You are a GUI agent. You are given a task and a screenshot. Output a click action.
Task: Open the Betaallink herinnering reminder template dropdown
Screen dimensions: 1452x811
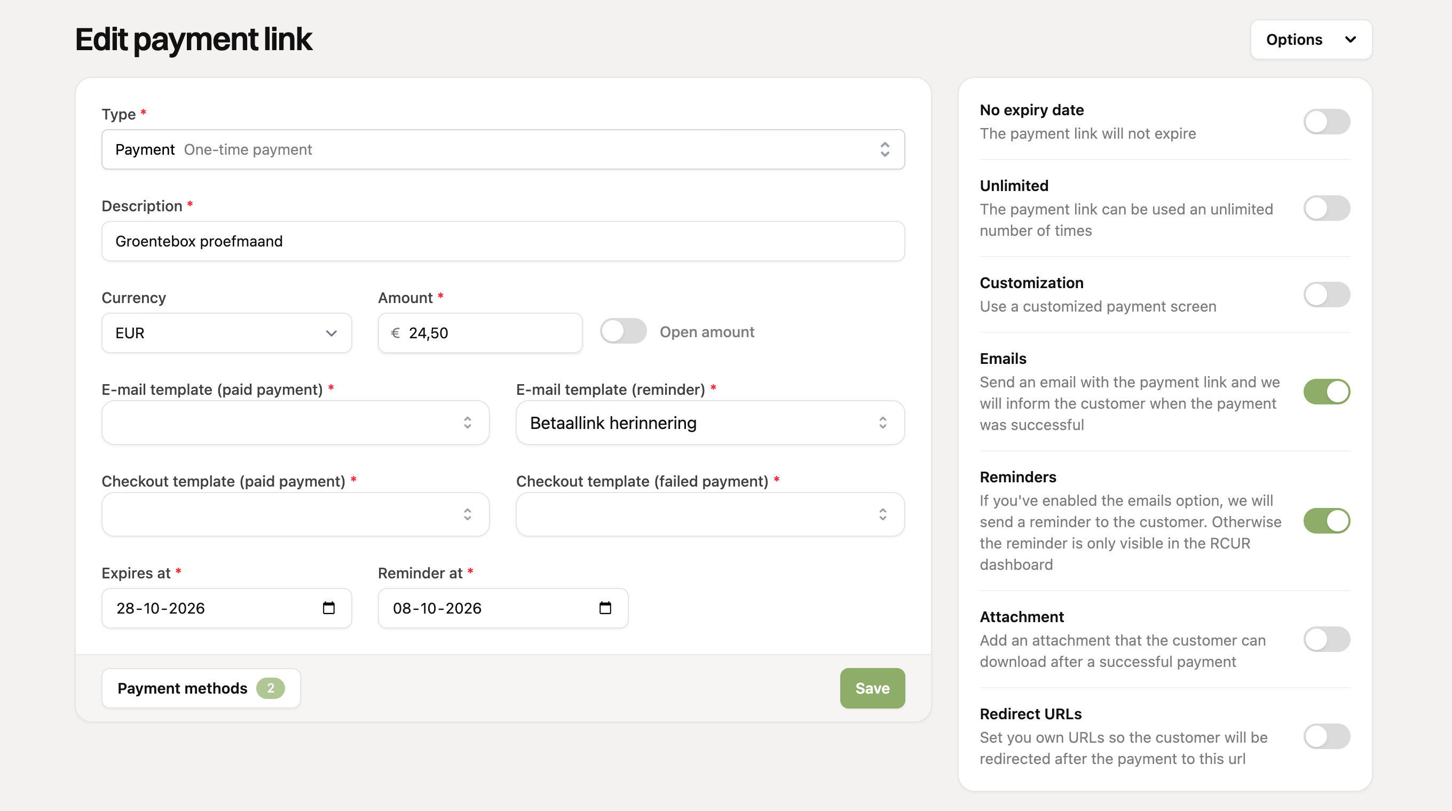[x=710, y=423]
